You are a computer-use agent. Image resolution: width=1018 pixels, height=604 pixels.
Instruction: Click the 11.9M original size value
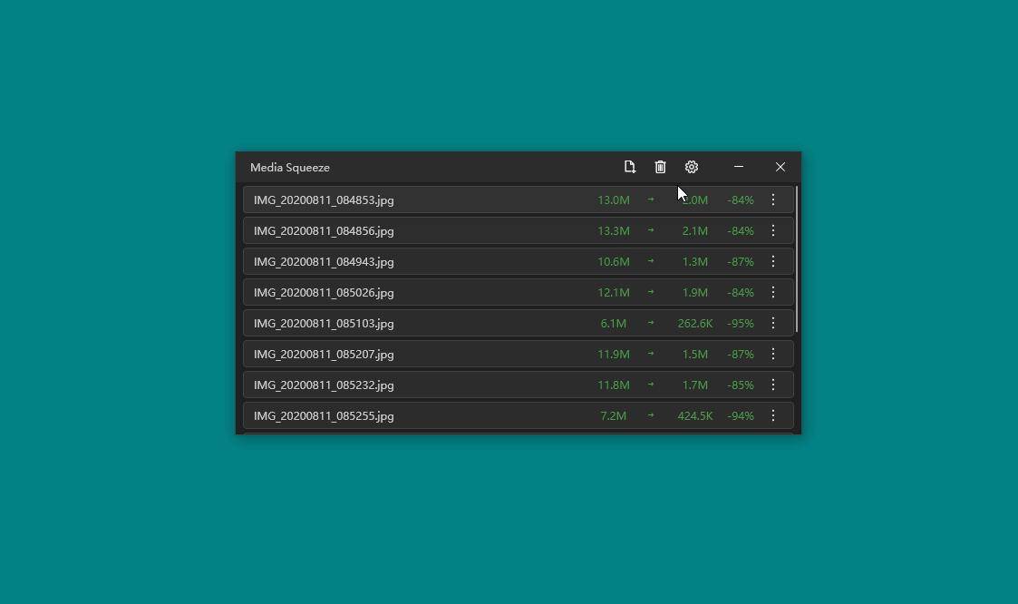point(614,355)
